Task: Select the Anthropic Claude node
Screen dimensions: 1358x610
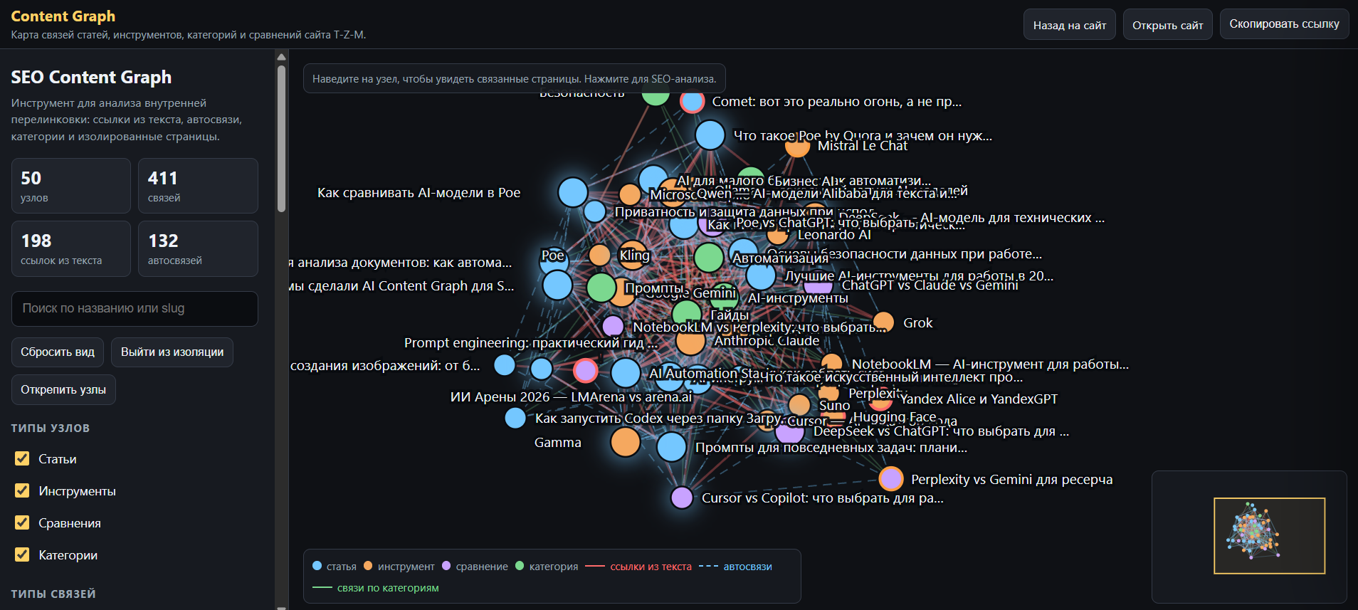Action: click(690, 341)
